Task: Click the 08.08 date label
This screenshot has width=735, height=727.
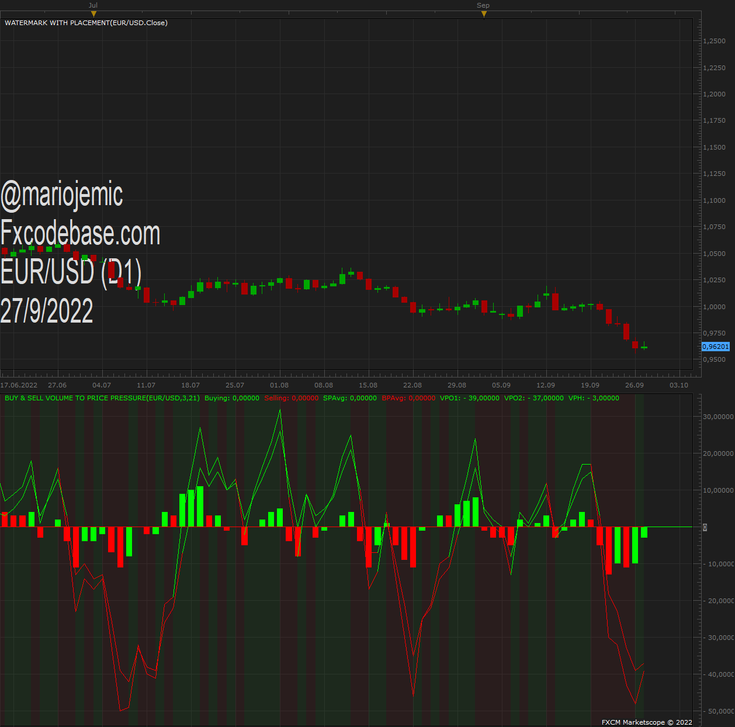Action: pos(324,385)
